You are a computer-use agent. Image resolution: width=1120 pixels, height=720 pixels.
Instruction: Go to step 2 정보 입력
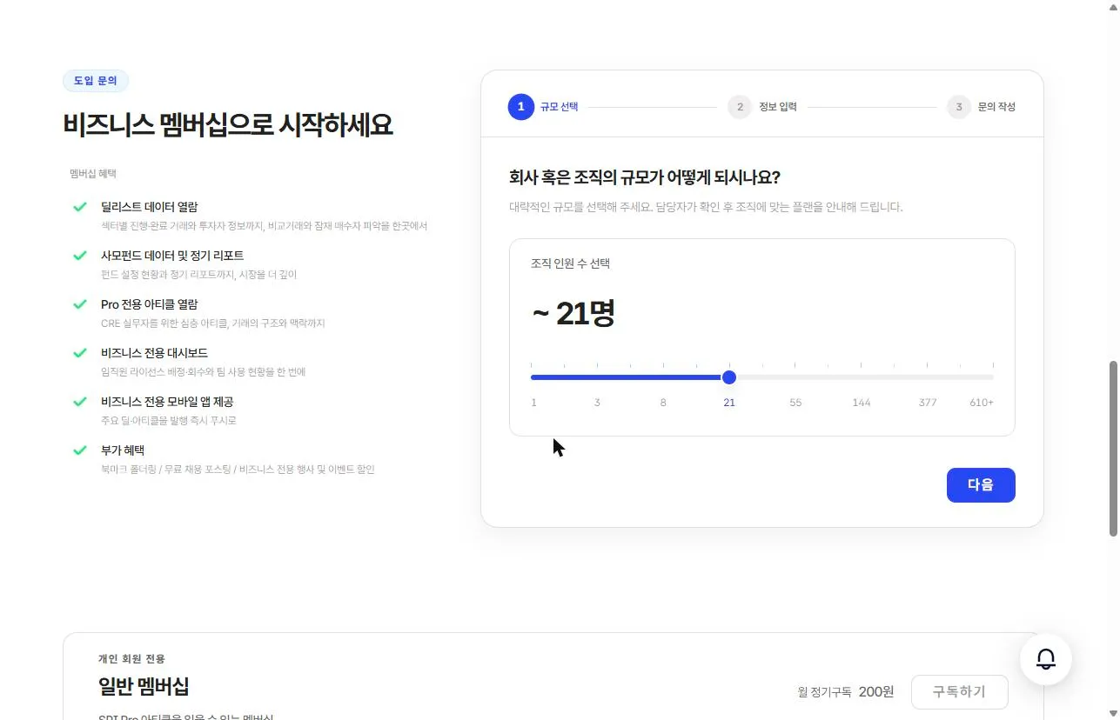point(762,107)
